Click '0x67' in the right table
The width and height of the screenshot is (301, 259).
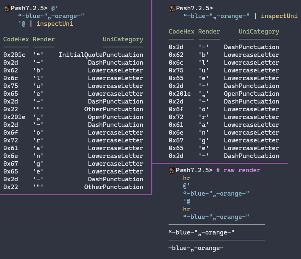click(x=176, y=140)
